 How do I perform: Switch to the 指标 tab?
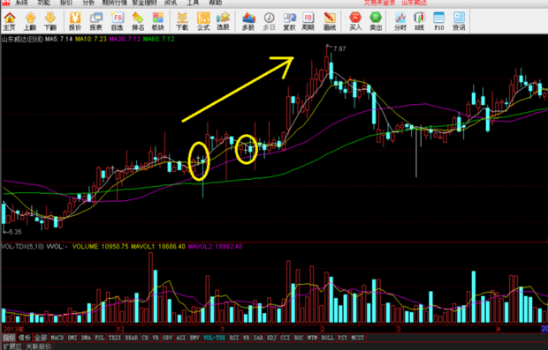point(9,338)
